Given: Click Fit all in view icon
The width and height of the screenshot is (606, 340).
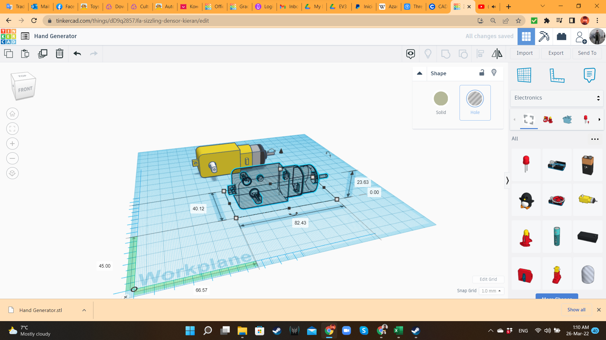Looking at the screenshot, I should tap(12, 128).
